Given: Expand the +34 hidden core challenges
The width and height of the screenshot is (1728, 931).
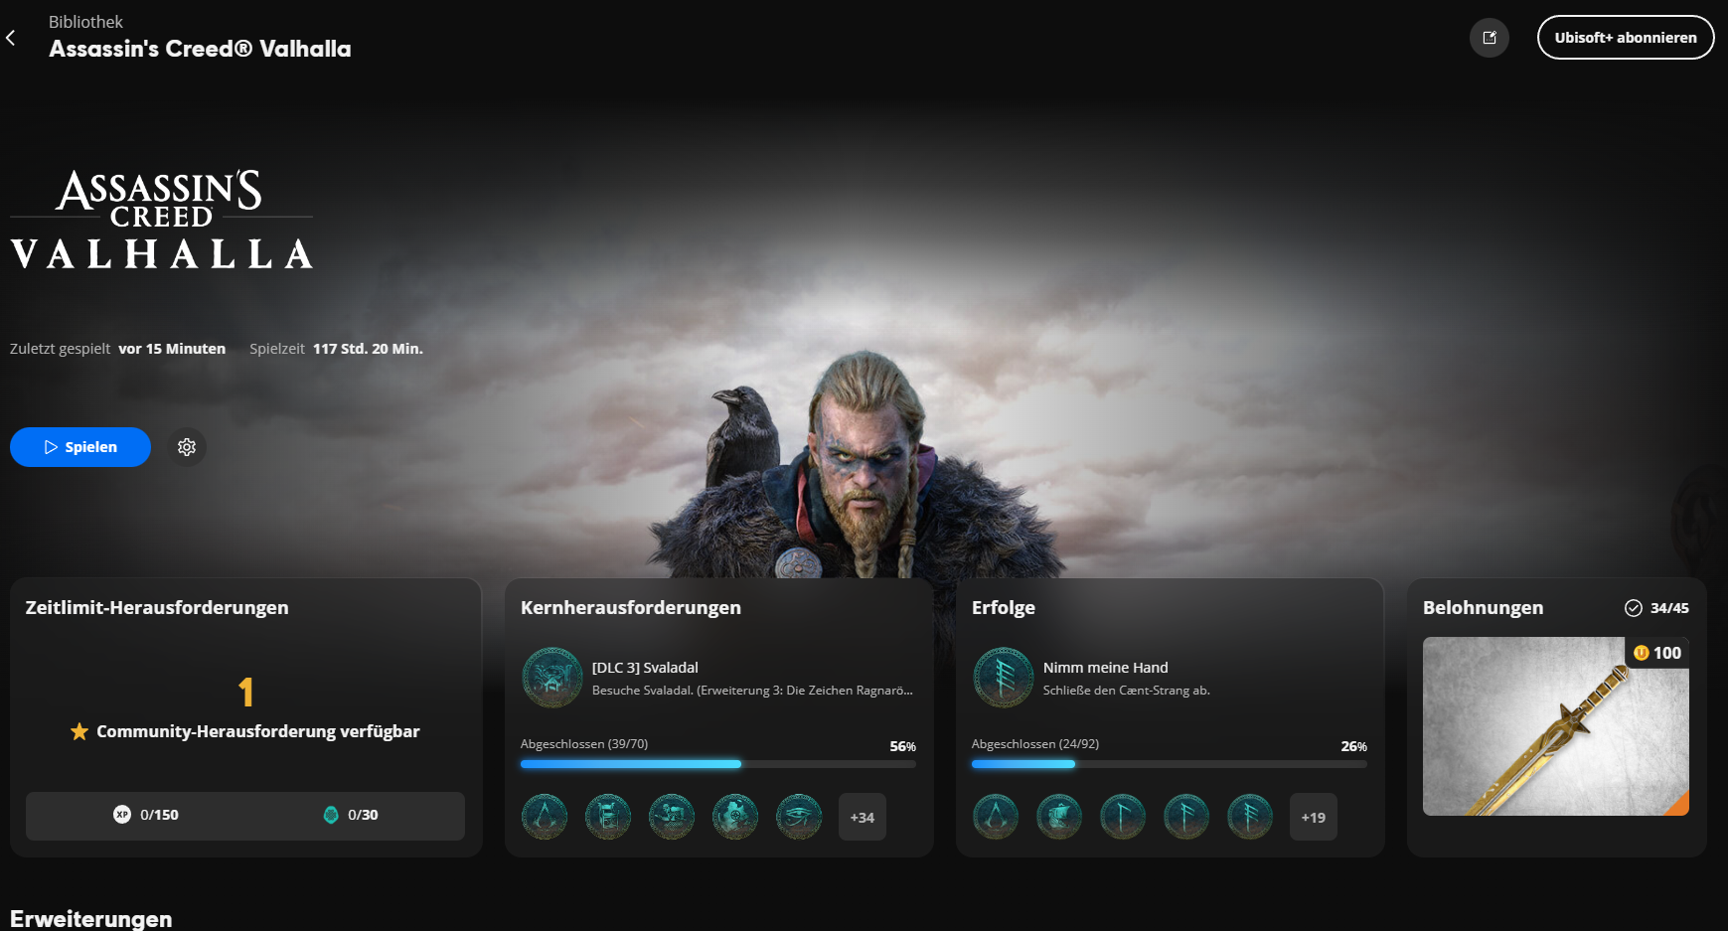Looking at the screenshot, I should (x=862, y=817).
